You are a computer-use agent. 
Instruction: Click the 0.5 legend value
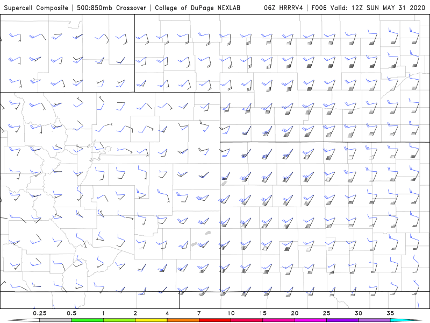coord(71,313)
